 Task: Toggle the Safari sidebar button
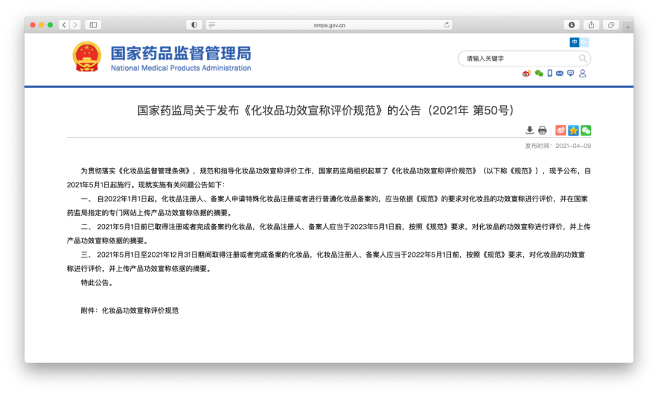click(93, 25)
